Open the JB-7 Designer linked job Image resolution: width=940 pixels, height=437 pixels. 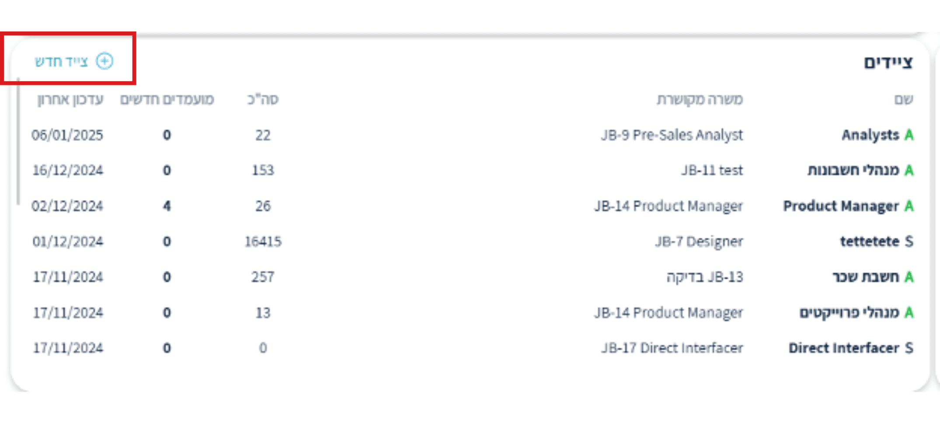pyautogui.click(x=699, y=241)
